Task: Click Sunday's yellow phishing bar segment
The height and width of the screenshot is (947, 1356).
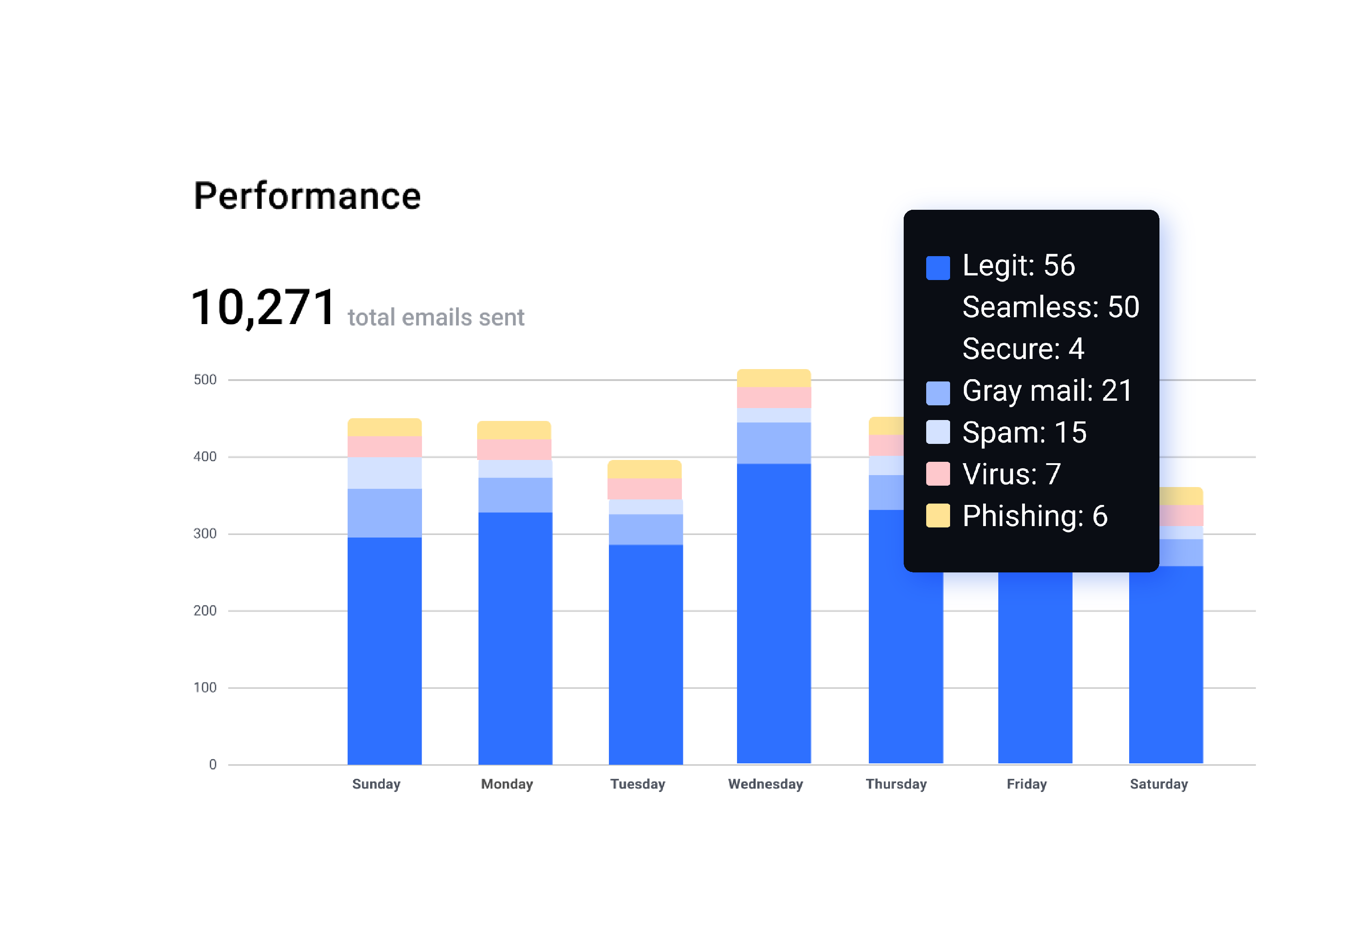Action: [384, 427]
